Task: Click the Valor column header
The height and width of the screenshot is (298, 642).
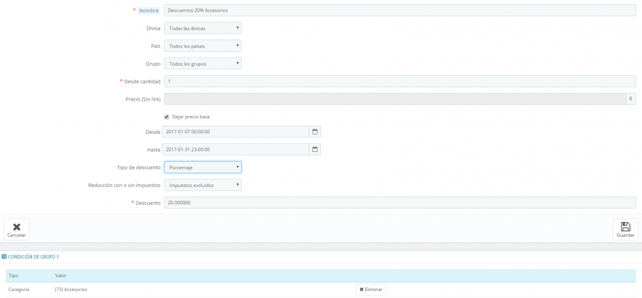Action: (x=61, y=275)
